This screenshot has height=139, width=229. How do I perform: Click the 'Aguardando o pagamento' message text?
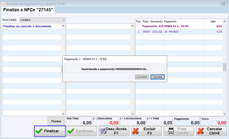tap(114, 69)
